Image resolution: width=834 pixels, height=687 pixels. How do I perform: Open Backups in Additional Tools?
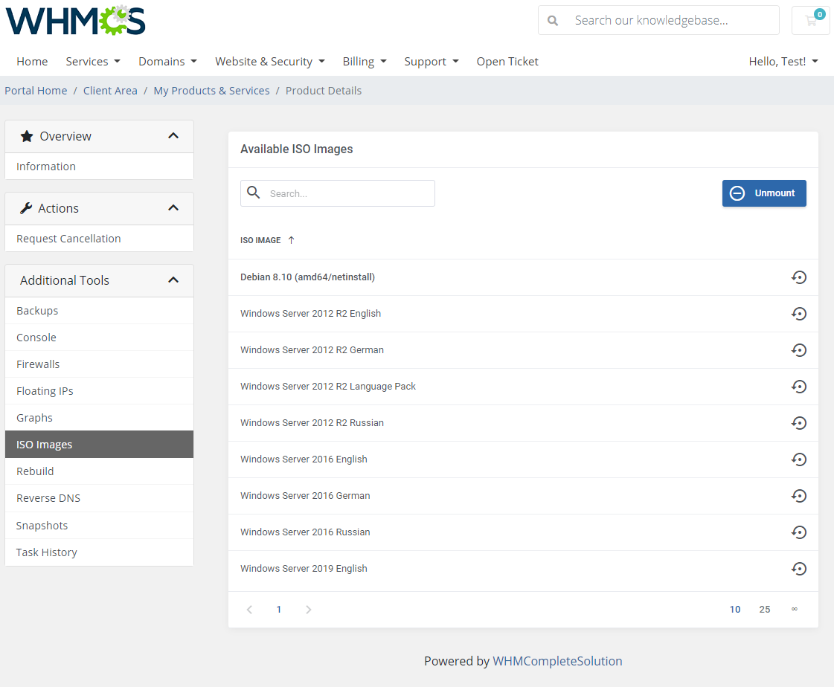point(99,311)
